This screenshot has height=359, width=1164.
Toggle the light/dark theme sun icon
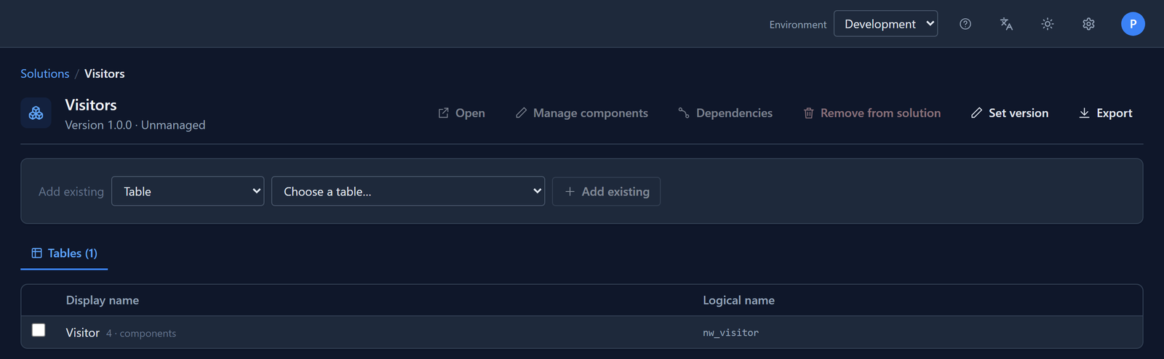(1048, 24)
